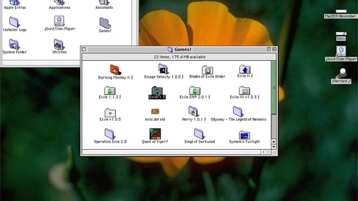Image resolution: width=358 pixels, height=201 pixels.
Task: Launch QuickTime Player alias on desktop
Action: (341, 51)
